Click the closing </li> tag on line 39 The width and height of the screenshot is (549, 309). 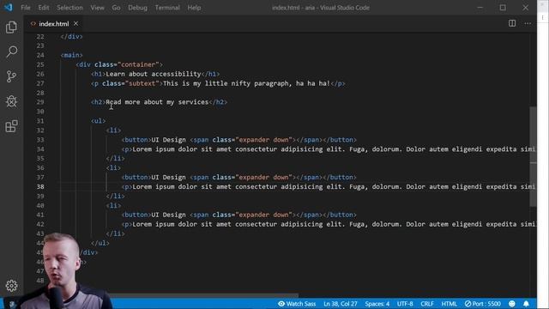(x=115, y=196)
